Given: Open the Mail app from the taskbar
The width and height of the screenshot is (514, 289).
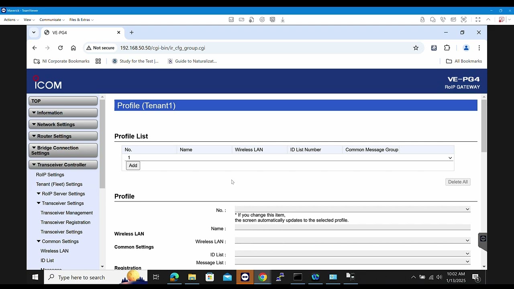Looking at the screenshot, I should tap(227, 277).
